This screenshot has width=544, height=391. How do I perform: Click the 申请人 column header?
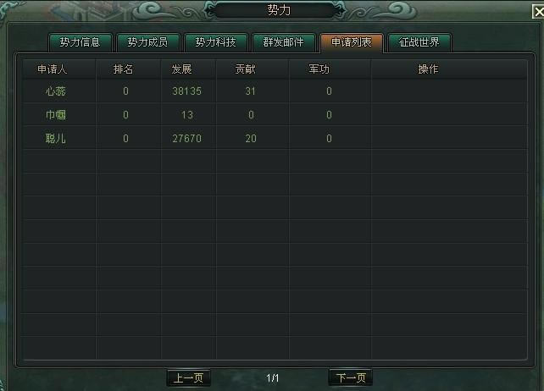pos(52,69)
